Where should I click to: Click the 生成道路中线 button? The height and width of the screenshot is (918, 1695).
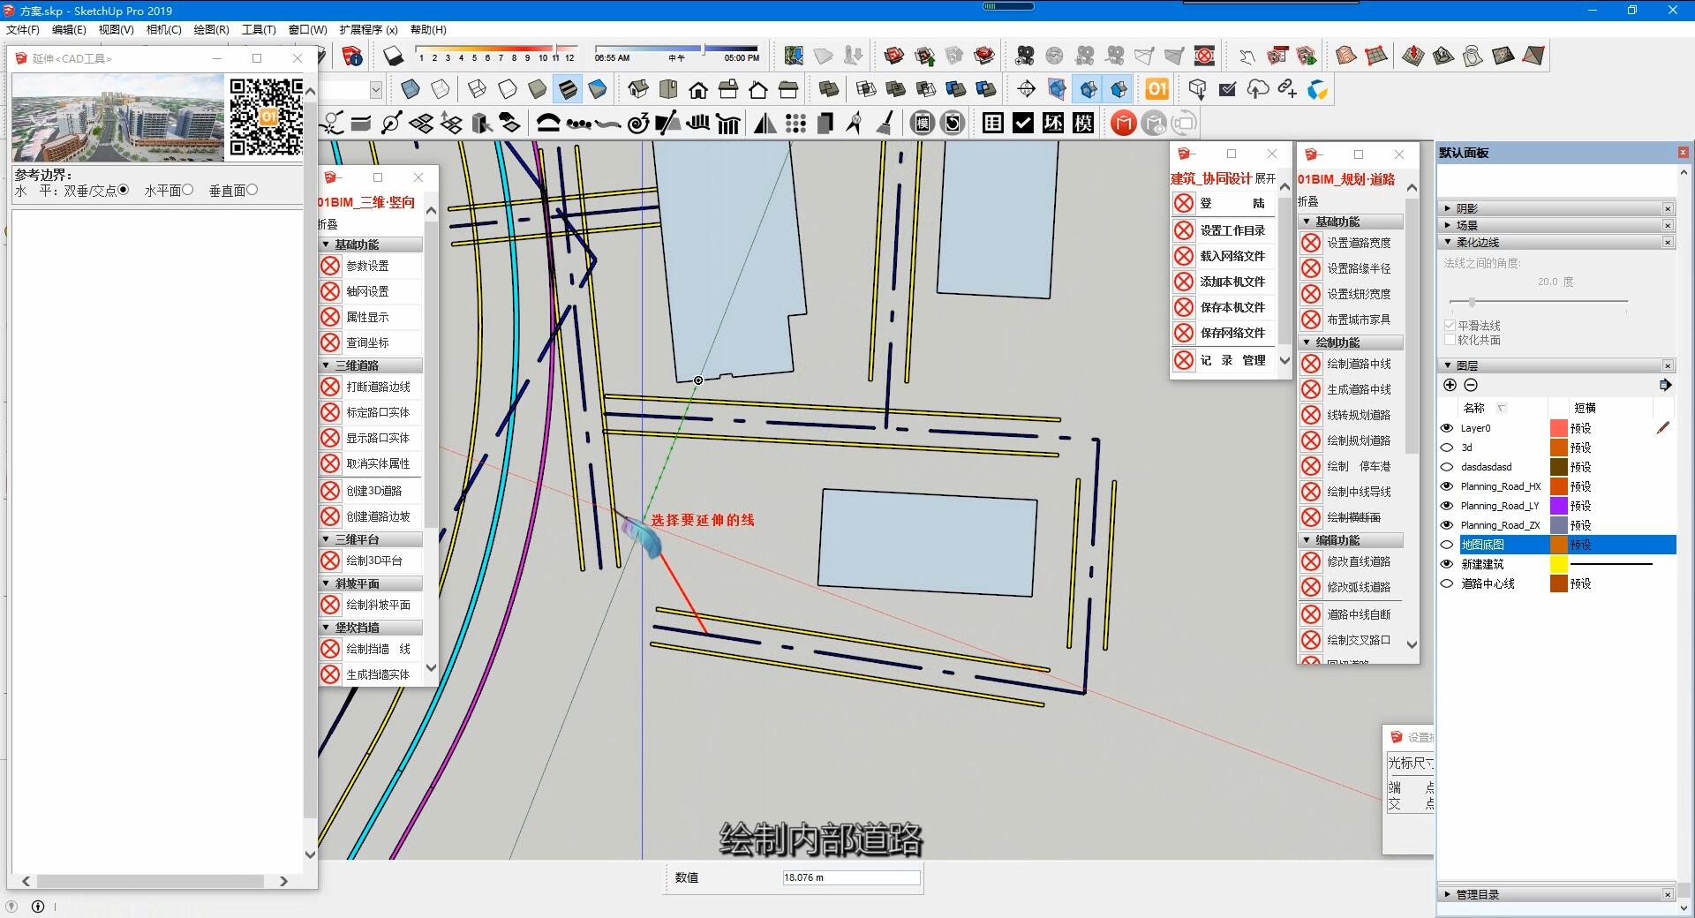pos(1351,389)
